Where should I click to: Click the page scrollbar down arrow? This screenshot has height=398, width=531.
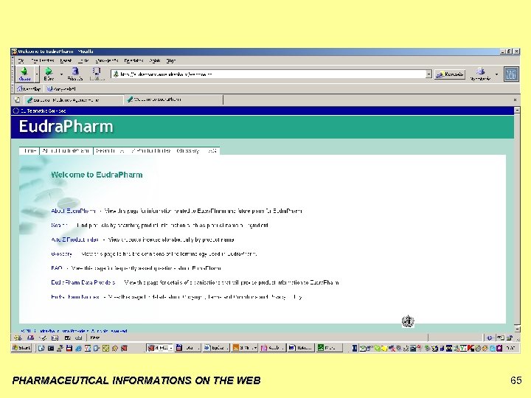tap(517, 329)
